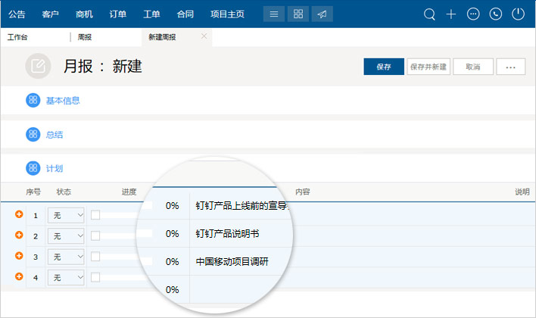Click the paper plane send icon

pyautogui.click(x=322, y=14)
